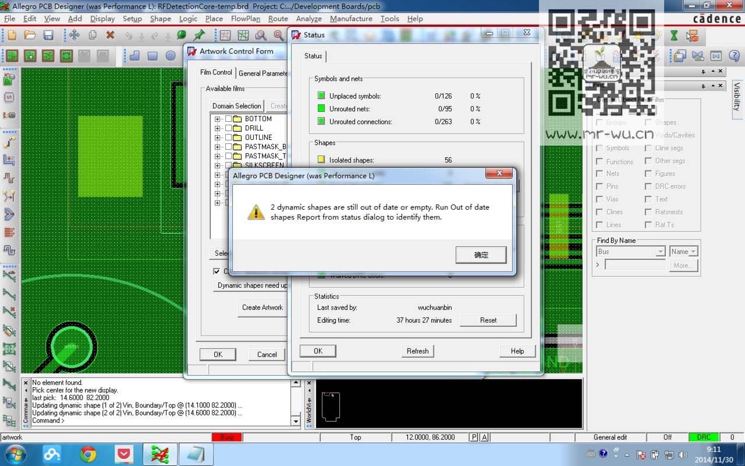745x466 pixels.
Task: Click the command console scroll down arrow
Action: coord(296,421)
